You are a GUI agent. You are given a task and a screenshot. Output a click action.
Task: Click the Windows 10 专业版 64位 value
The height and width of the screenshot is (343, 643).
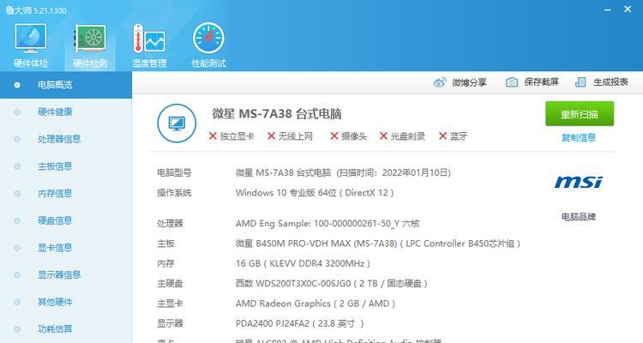pyautogui.click(x=315, y=193)
